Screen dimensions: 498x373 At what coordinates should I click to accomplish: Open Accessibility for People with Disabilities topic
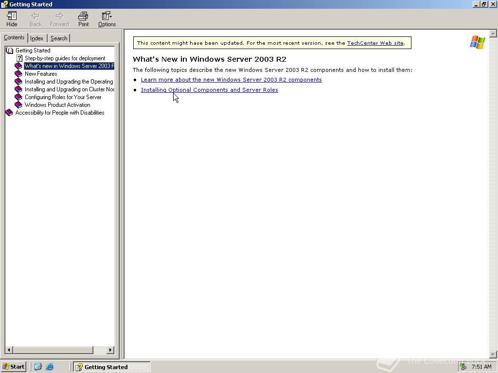click(x=60, y=113)
